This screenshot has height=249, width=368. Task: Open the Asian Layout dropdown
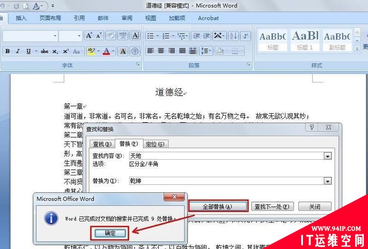click(x=219, y=36)
